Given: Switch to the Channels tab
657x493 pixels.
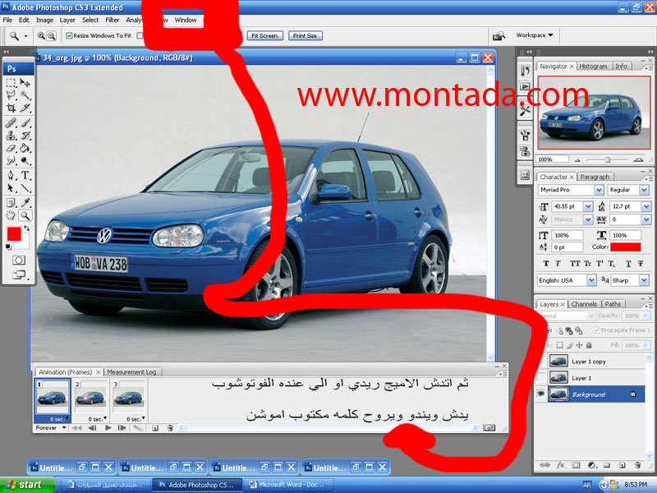Looking at the screenshot, I should click(x=584, y=304).
